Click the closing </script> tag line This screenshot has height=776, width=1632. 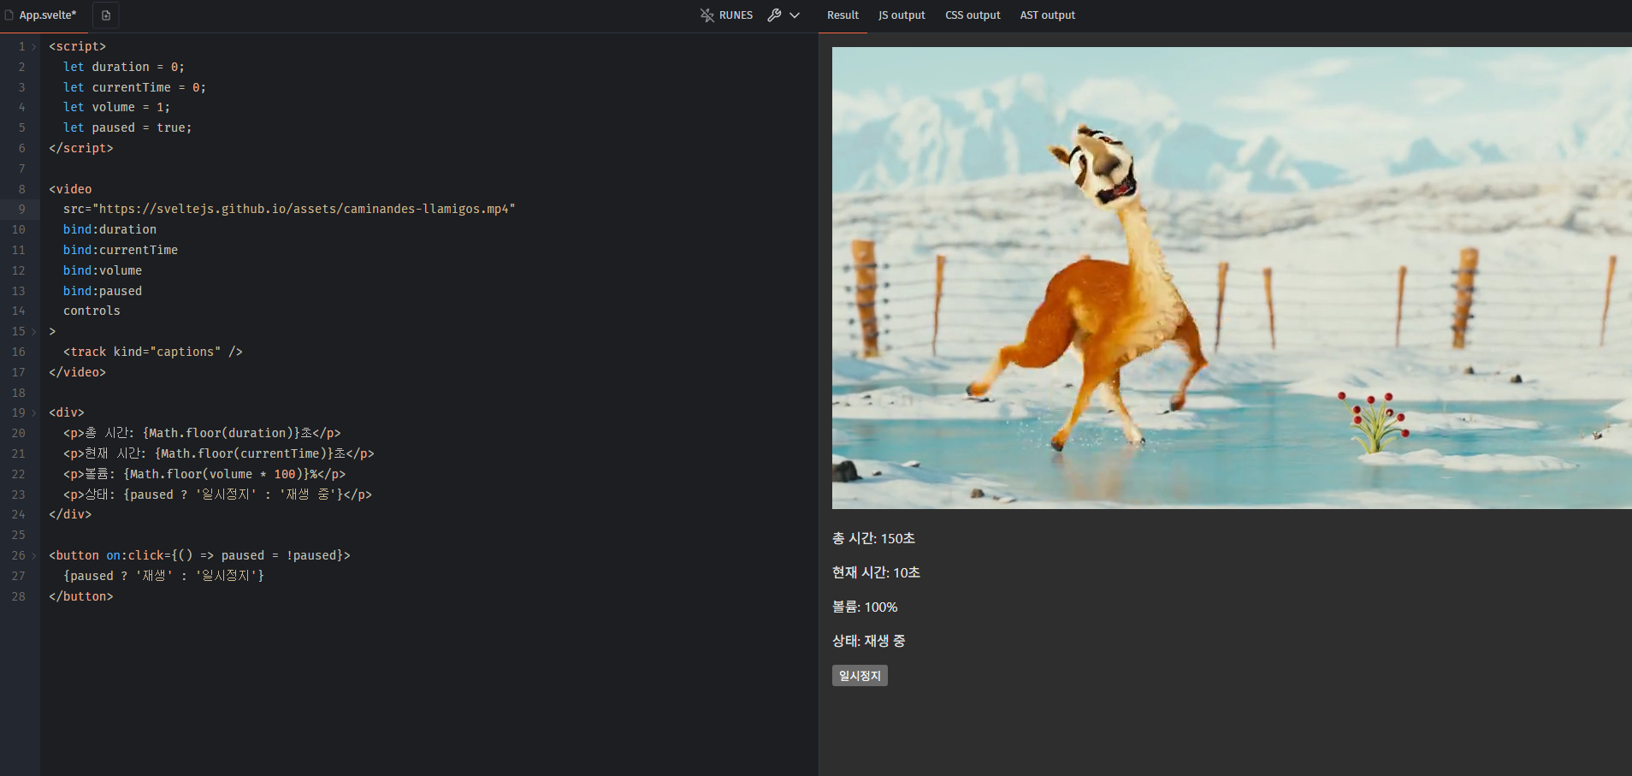81,148
